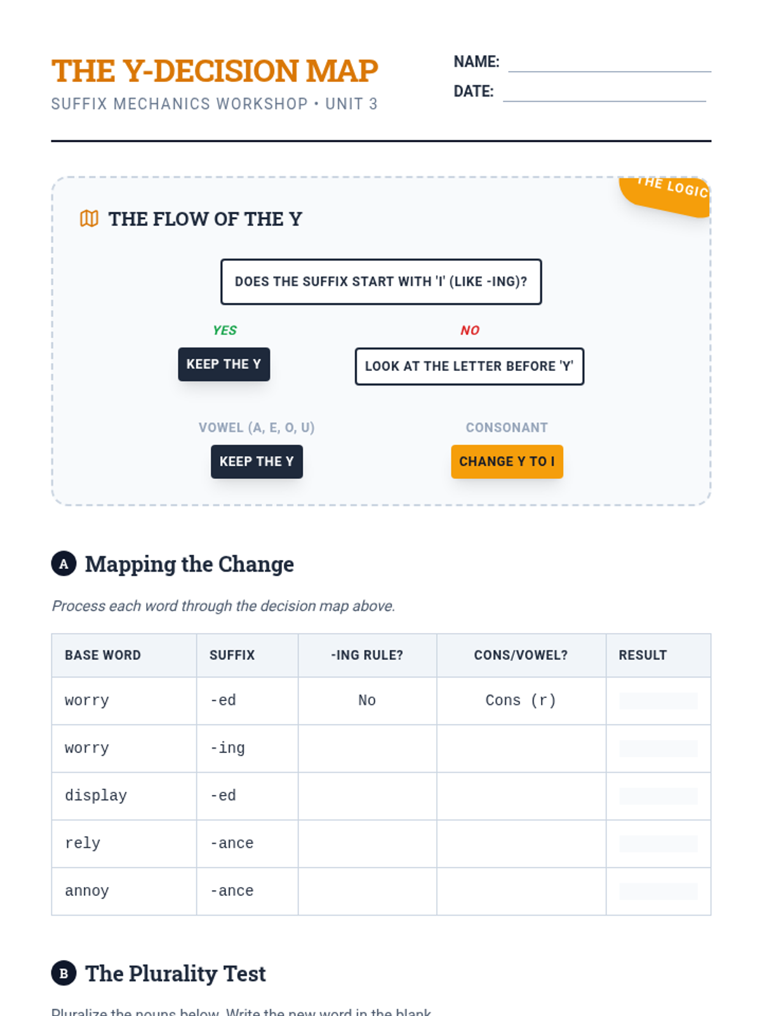Click the Result column header
The width and height of the screenshot is (762, 1016).
tap(643, 655)
